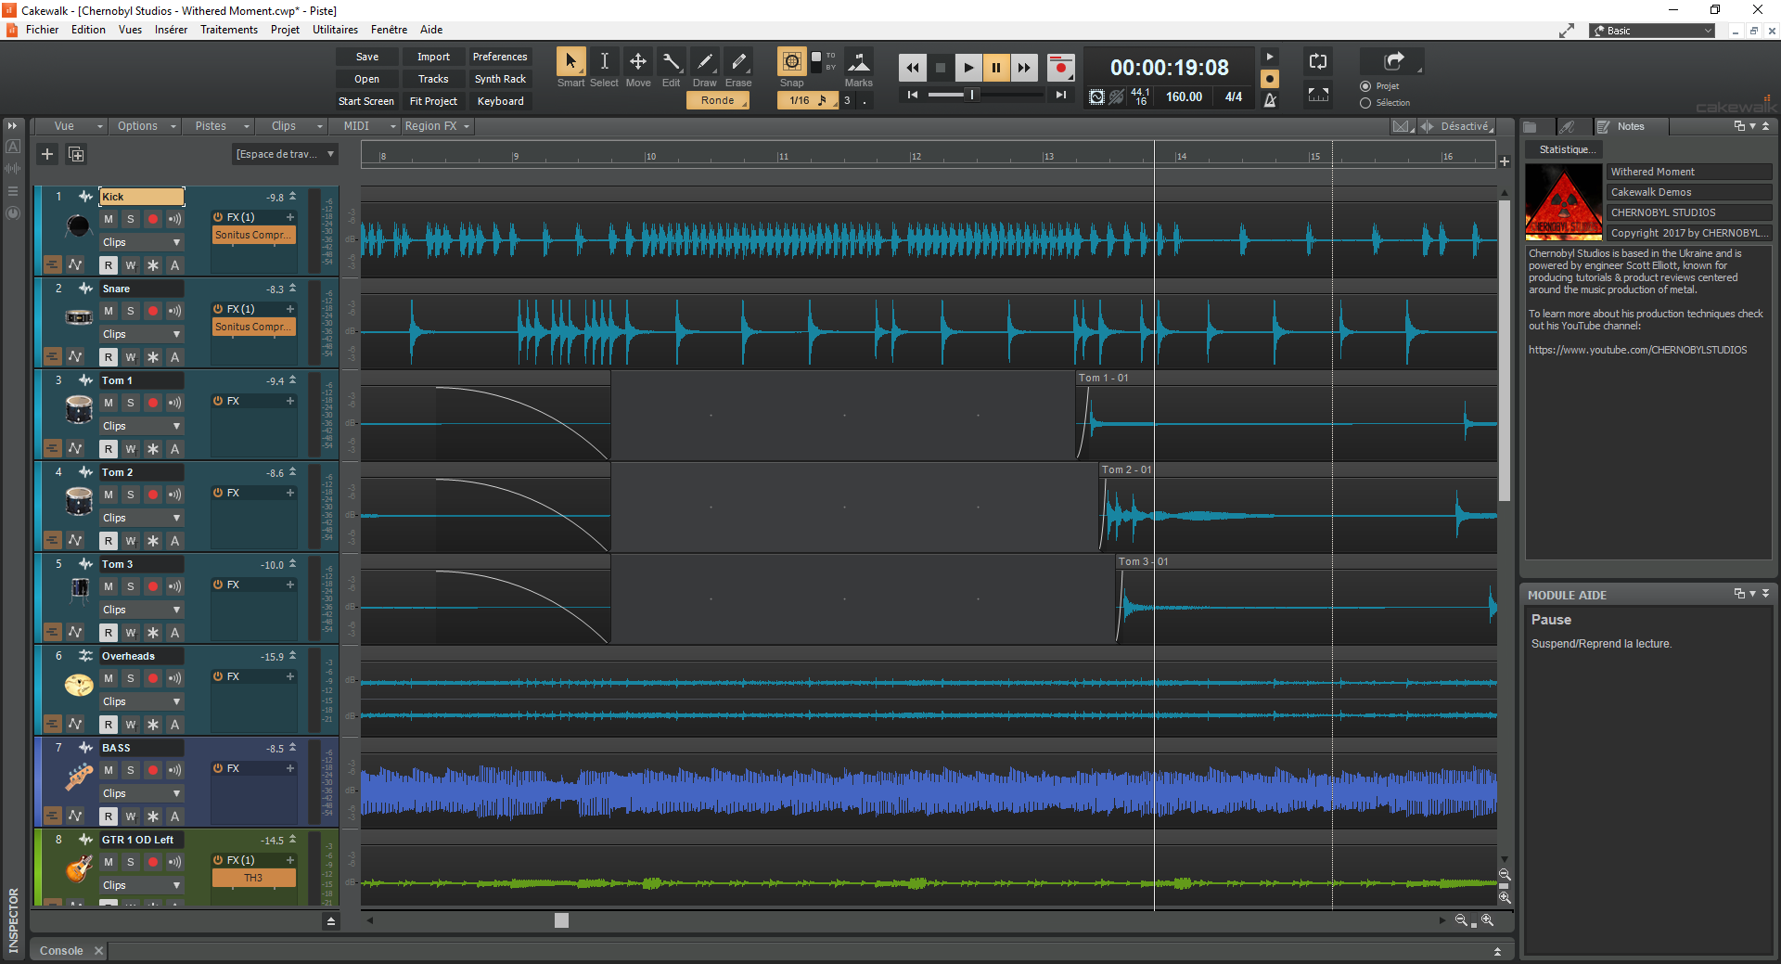Open the Utilitaires menu

335,30
